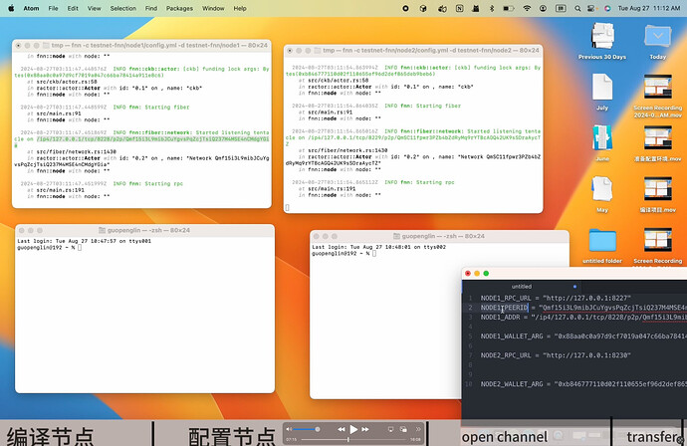This screenshot has width=687, height=446.
Task: Expand more options chevrons in video player
Action: click(x=418, y=429)
